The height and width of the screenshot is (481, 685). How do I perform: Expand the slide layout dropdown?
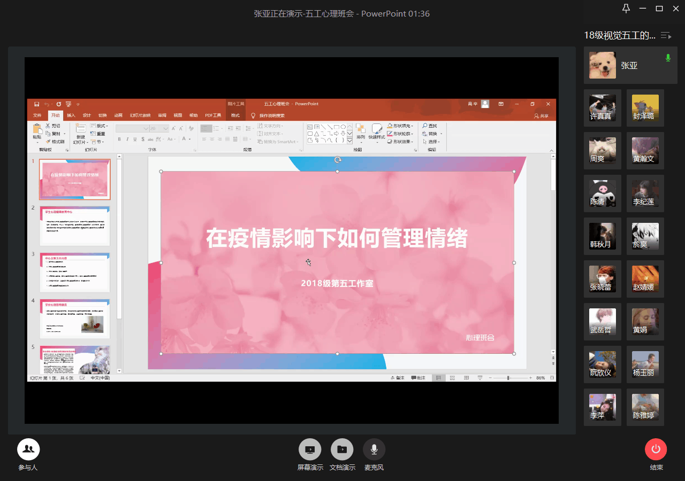[x=99, y=126]
